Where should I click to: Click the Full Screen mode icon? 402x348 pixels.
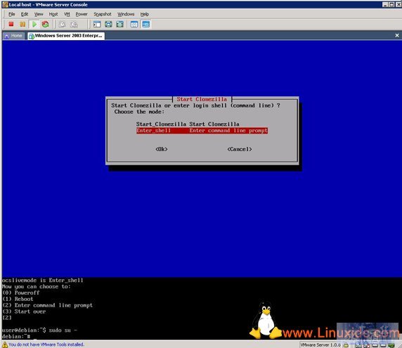[119, 25]
